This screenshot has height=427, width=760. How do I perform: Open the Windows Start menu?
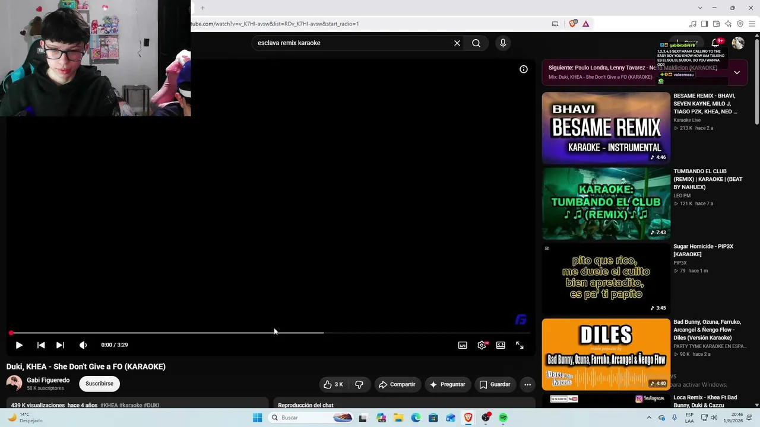point(257,418)
